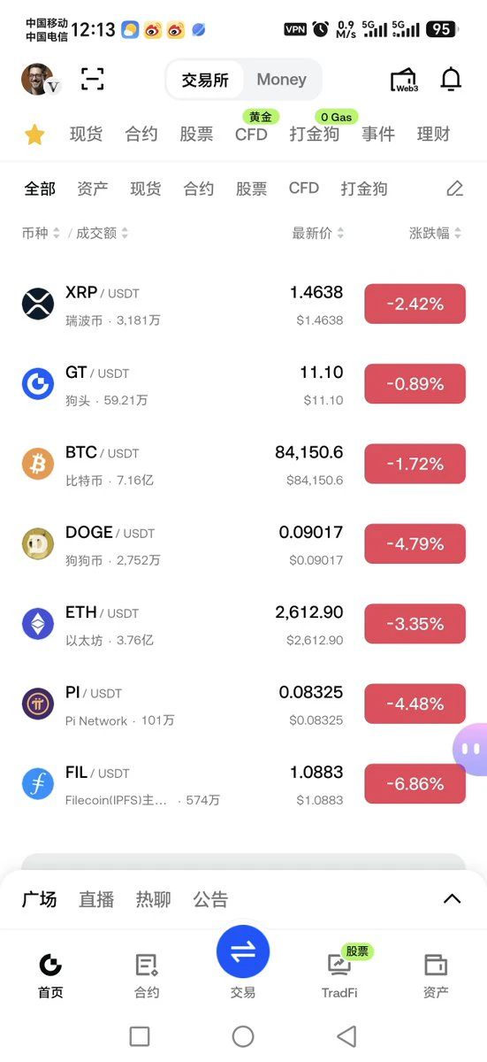The width and height of the screenshot is (487, 1062).
Task: Toggle XRP change percentage badge
Action: 415,304
